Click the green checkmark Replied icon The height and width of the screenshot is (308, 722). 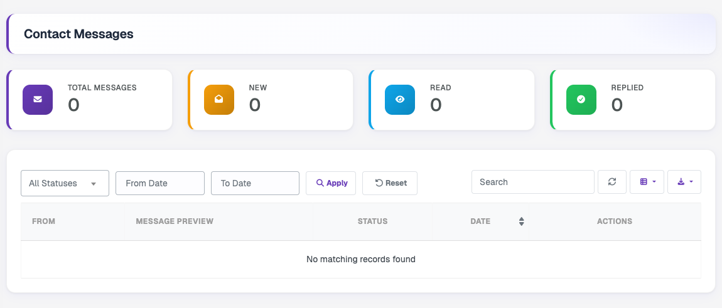click(x=581, y=100)
